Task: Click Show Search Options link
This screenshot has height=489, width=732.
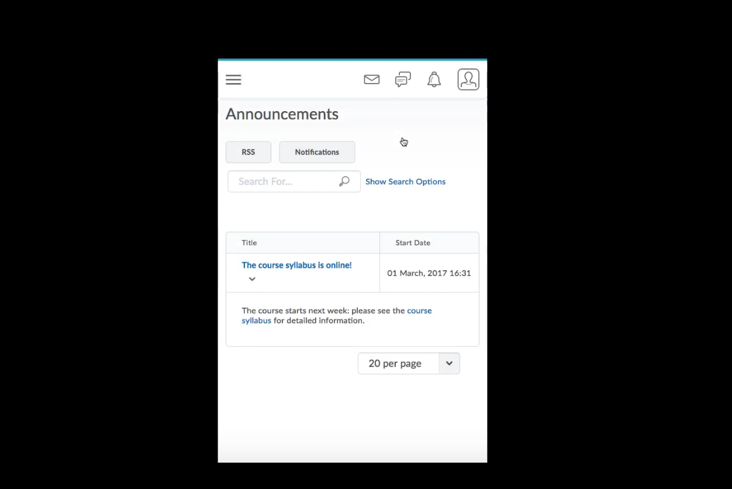Action: pos(405,182)
